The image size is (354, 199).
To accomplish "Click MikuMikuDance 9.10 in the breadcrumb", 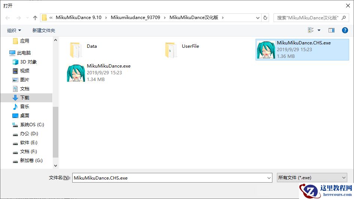I will [79, 18].
